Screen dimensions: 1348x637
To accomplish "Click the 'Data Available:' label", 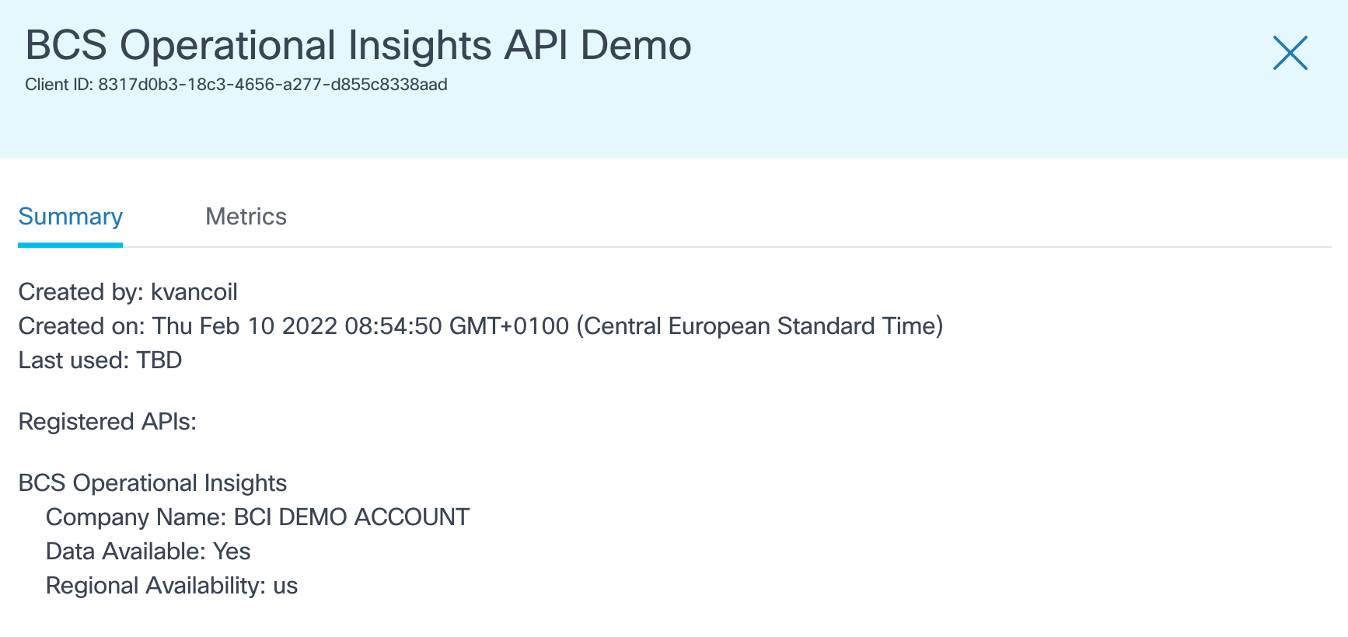I will pyautogui.click(x=126, y=552).
